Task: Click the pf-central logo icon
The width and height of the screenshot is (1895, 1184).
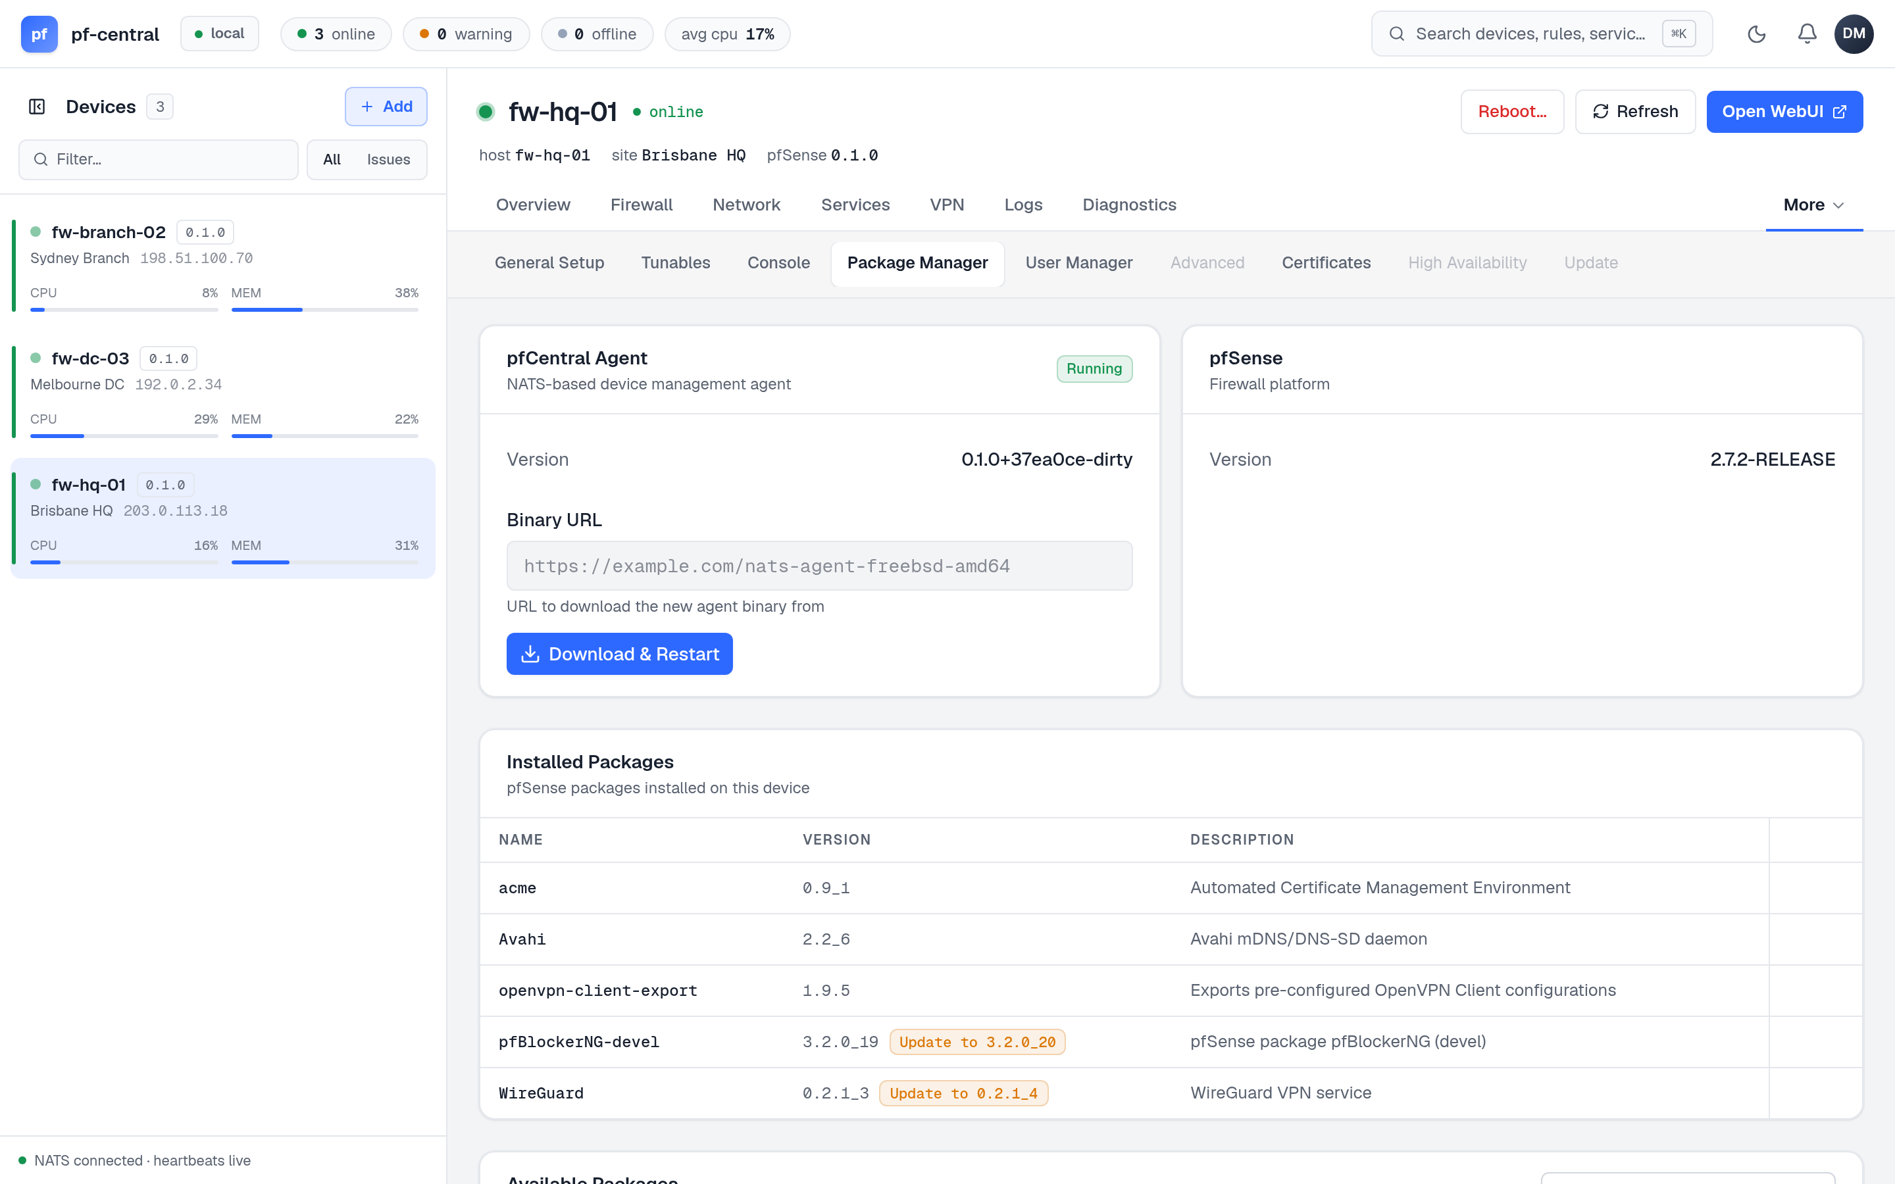Action: pyautogui.click(x=39, y=34)
